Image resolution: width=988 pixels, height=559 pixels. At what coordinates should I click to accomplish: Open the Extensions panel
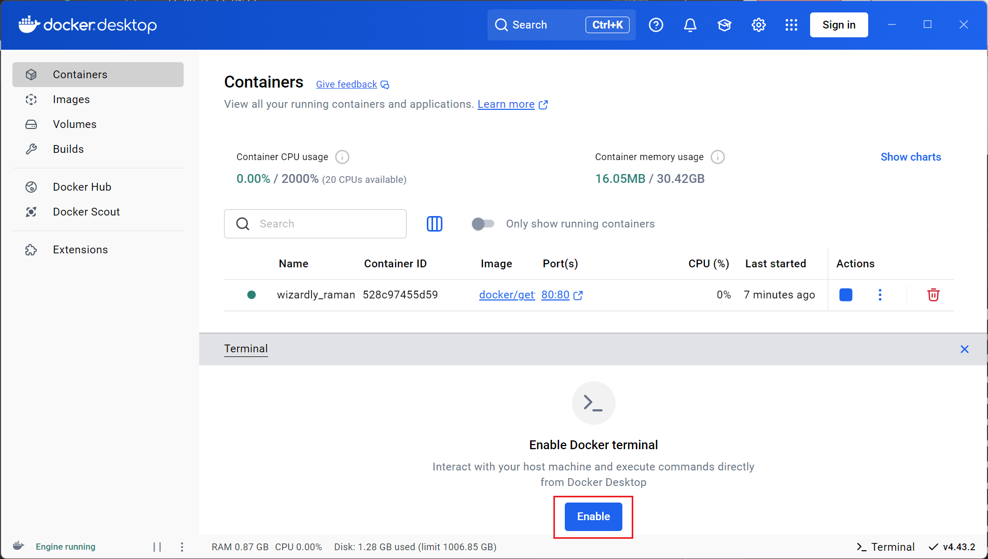pos(80,249)
